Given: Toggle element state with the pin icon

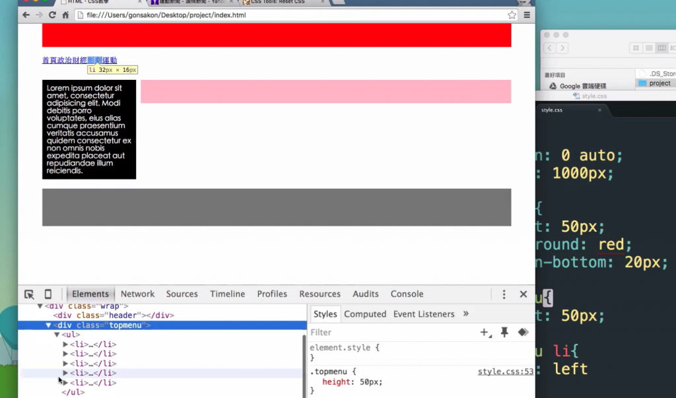Looking at the screenshot, I should click(504, 333).
